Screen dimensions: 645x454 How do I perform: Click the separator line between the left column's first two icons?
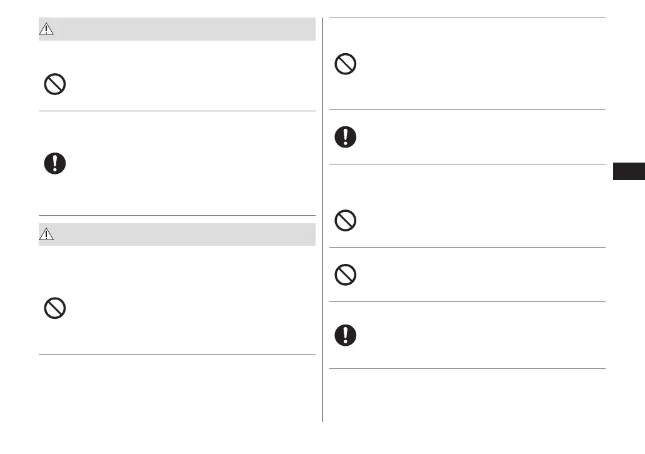click(177, 111)
